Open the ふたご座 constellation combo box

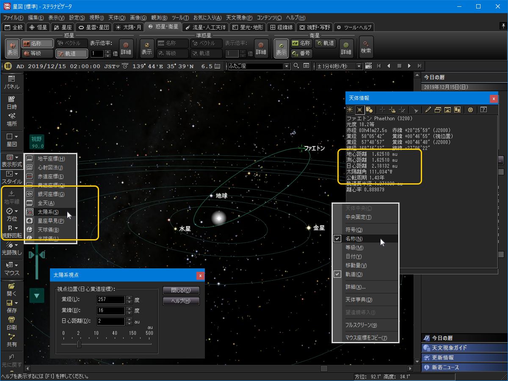[259, 66]
